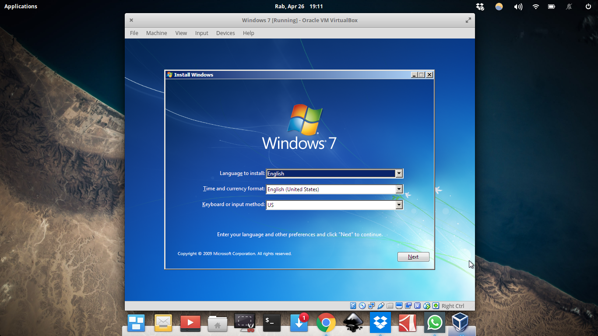Viewport: 598px width, 336px height.
Task: Click the hard disk activity status icon
Action: [x=352, y=305]
